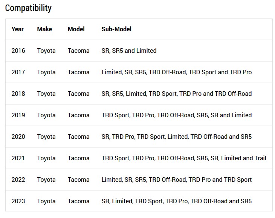The width and height of the screenshot is (275, 218).
Task: Click 'SR, SR5 and Limited' sub-model text
Action: 129,51
